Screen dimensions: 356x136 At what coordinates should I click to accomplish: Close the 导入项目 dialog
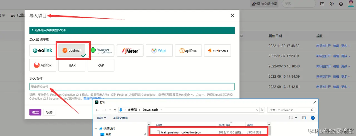233,16
